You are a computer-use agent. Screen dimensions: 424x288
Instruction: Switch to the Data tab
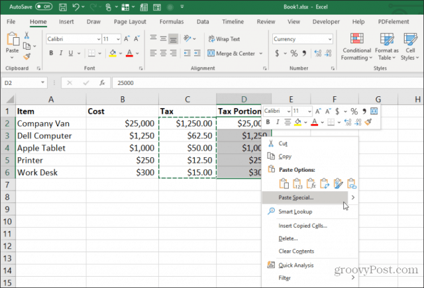[203, 22]
